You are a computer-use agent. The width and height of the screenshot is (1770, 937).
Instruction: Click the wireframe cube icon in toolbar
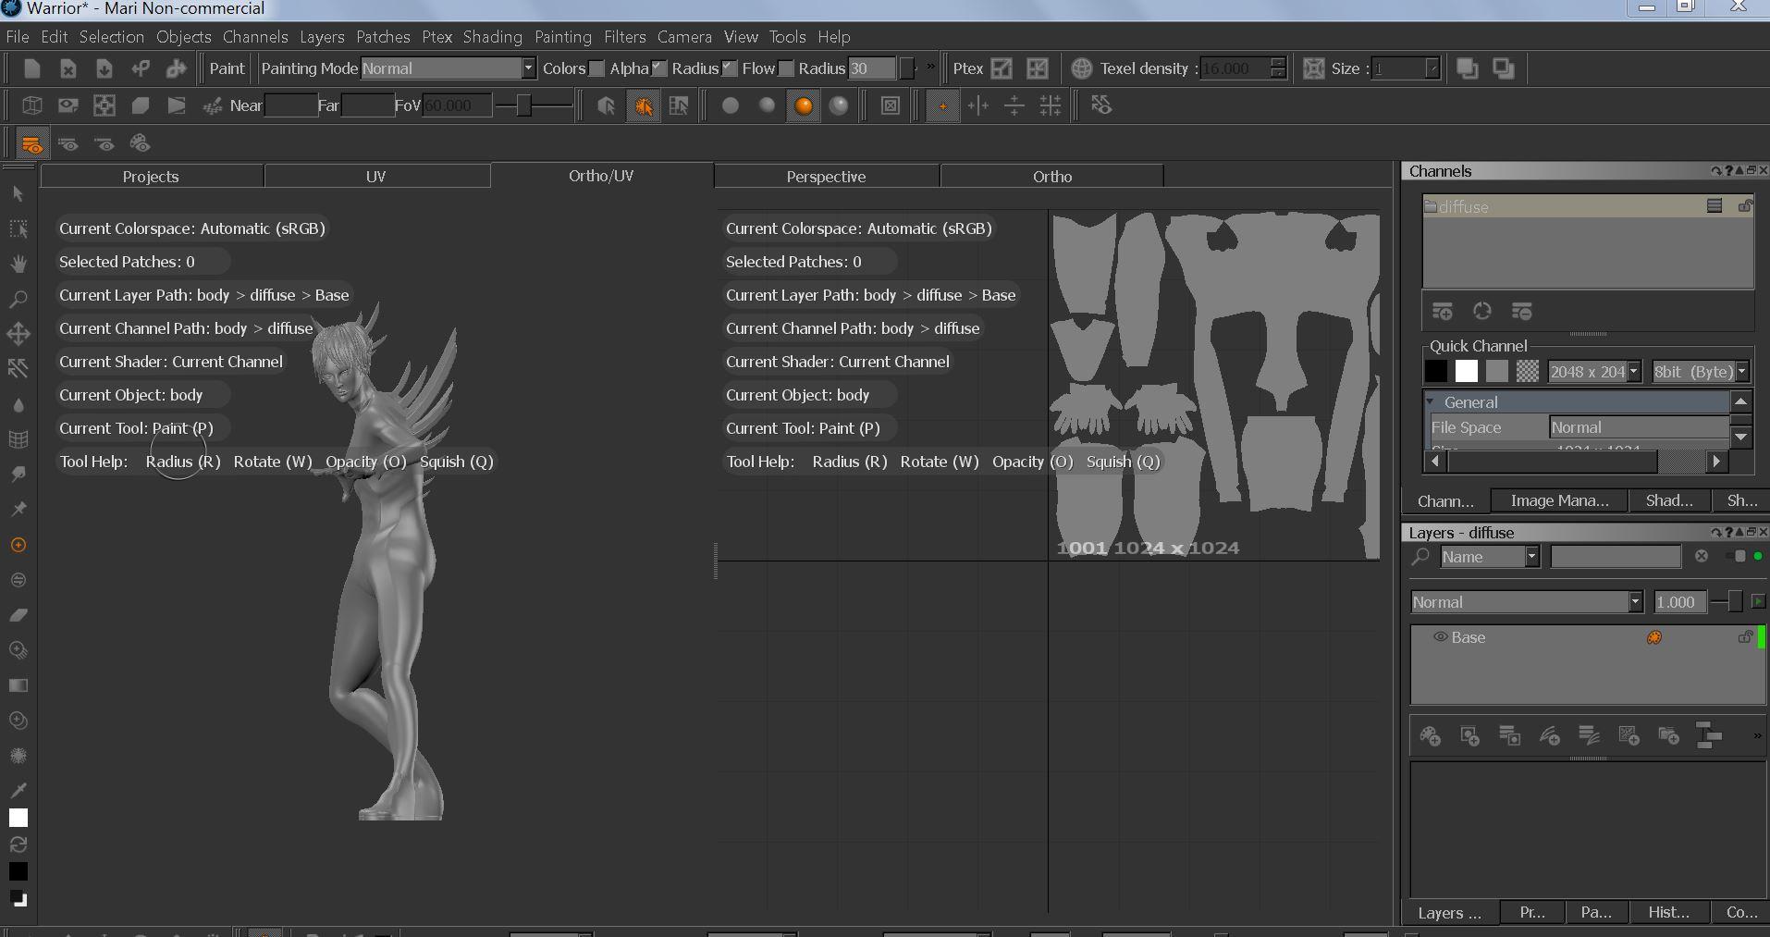[32, 105]
